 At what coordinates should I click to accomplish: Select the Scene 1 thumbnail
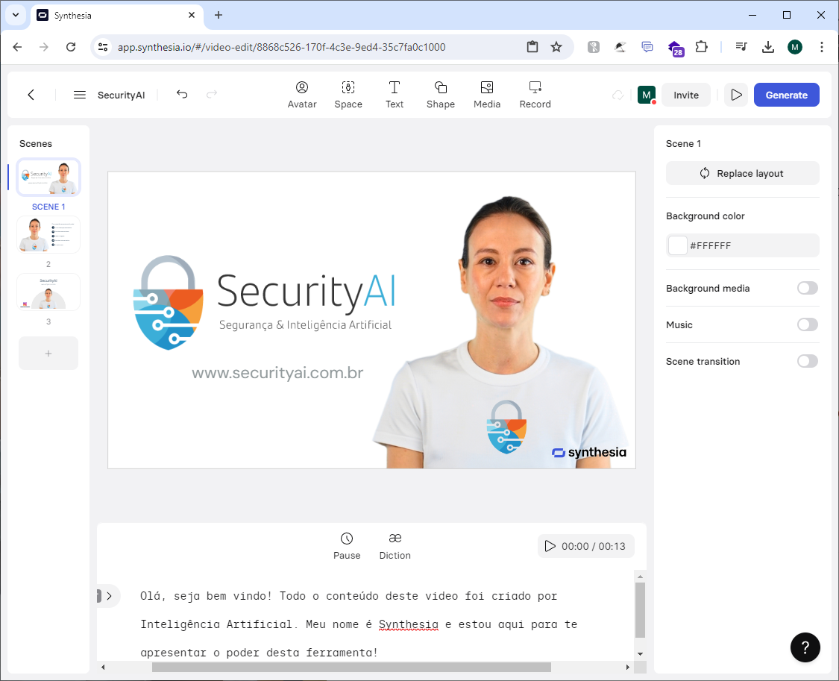coord(48,177)
